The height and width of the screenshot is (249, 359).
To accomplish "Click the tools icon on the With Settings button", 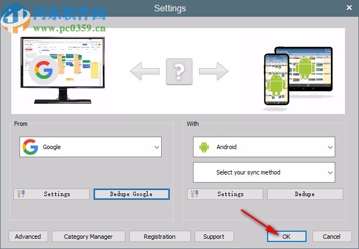I will point(195,194).
